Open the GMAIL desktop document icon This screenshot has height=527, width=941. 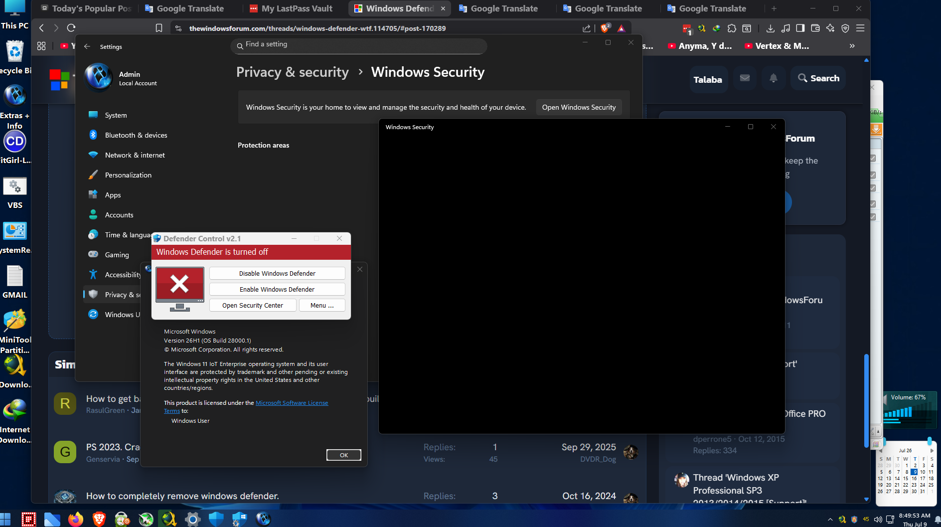[x=15, y=282]
